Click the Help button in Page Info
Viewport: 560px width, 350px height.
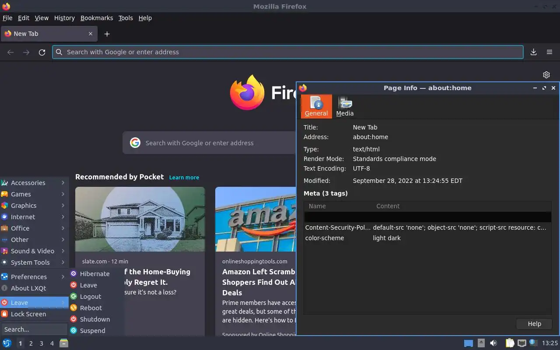534,324
